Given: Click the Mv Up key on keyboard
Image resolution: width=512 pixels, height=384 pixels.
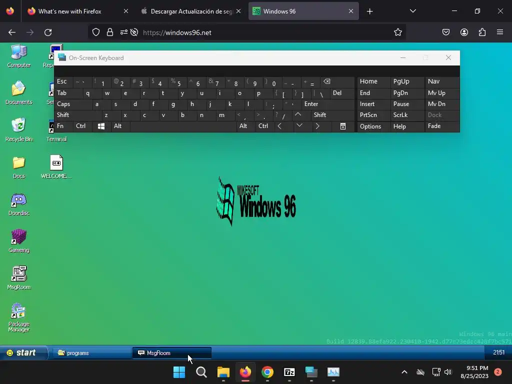Looking at the screenshot, I should click(x=442, y=93).
